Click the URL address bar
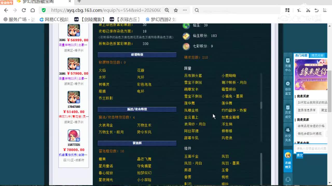The width and height of the screenshot is (332, 186). point(106,10)
